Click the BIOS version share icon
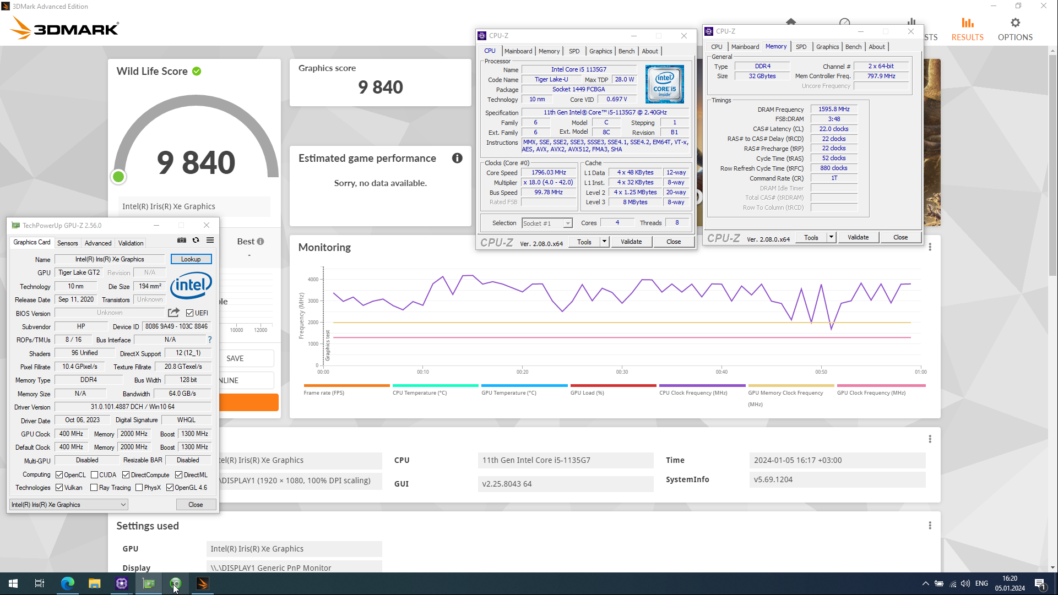 tap(173, 313)
